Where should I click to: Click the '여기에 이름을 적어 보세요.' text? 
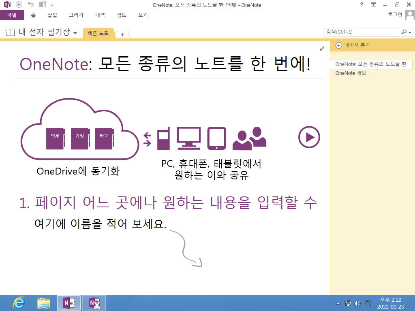click(x=101, y=224)
